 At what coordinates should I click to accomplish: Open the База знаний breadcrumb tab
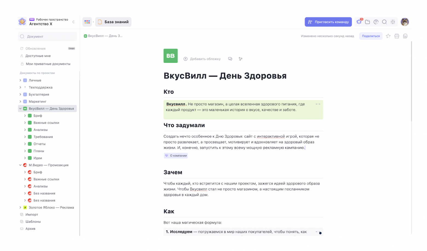[113, 22]
